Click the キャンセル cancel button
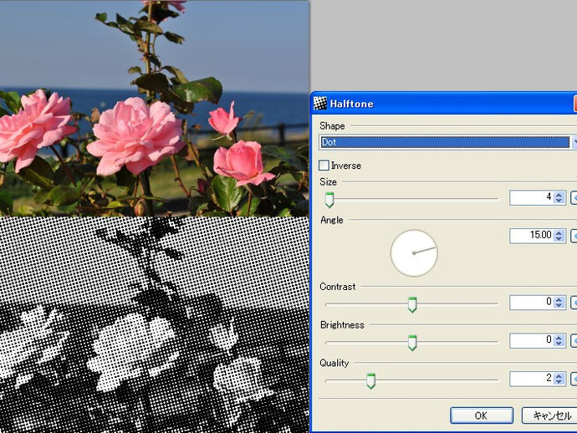Image resolution: width=577 pixels, height=433 pixels. tap(549, 415)
